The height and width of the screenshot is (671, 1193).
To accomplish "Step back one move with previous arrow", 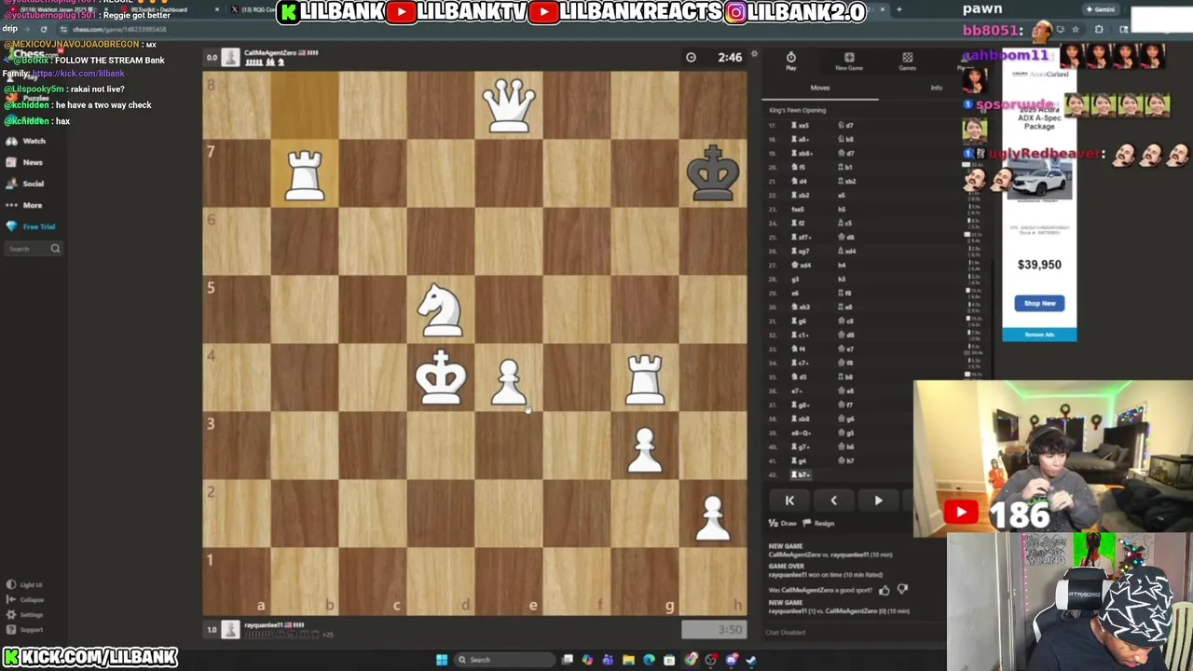I will (833, 500).
